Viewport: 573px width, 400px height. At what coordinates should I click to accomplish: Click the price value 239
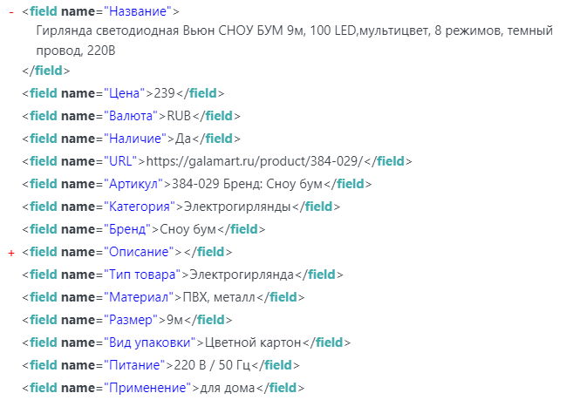[165, 93]
